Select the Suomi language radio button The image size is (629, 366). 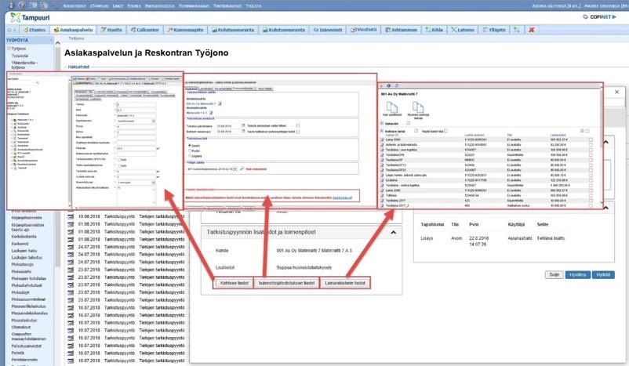(190, 146)
